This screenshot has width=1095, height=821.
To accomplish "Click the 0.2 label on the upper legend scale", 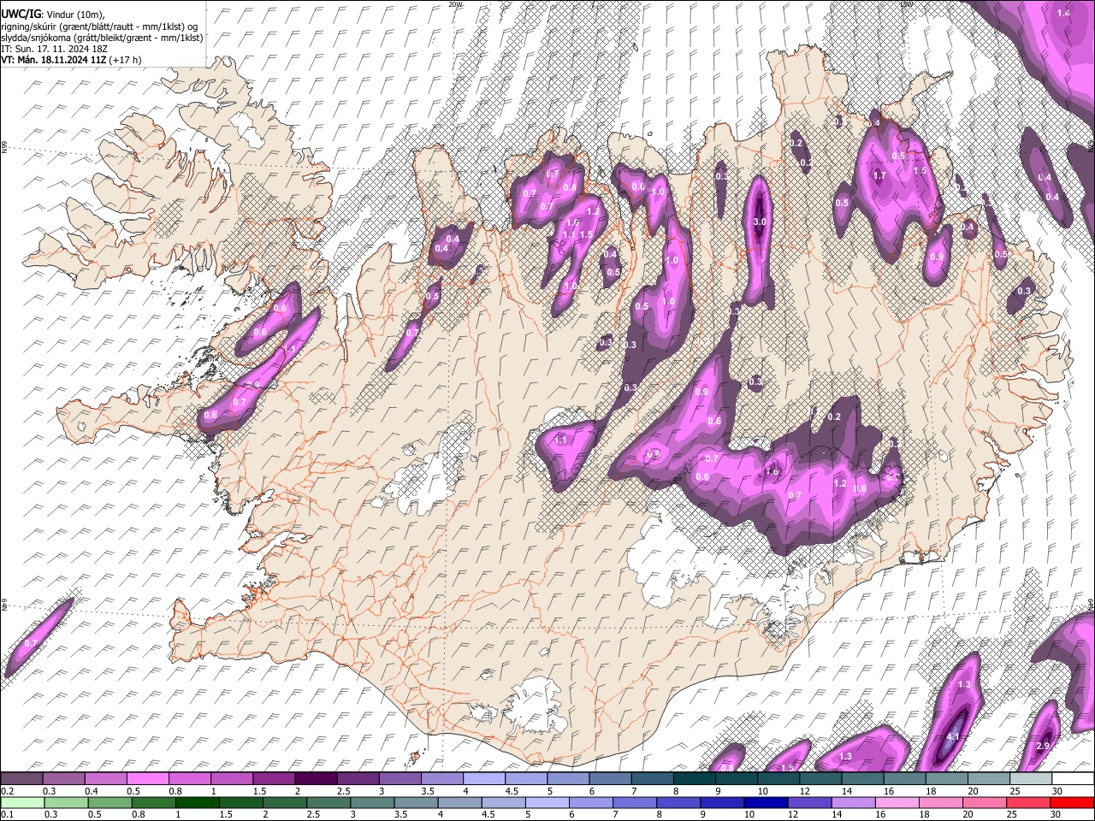I will [8, 791].
